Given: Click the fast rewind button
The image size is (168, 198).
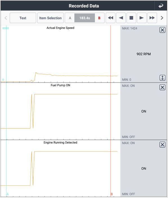Looking at the screenshot, I should click(x=111, y=18).
